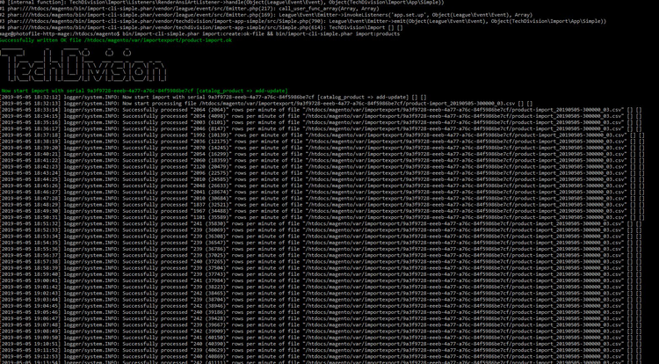Click the row with "1967 (34488)"
659x364 pixels.
coord(322,211)
